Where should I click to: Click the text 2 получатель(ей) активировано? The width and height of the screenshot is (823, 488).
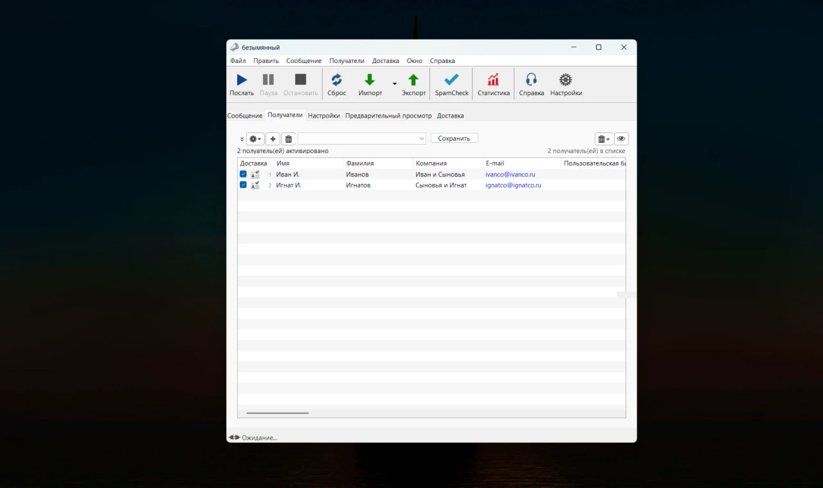point(282,150)
